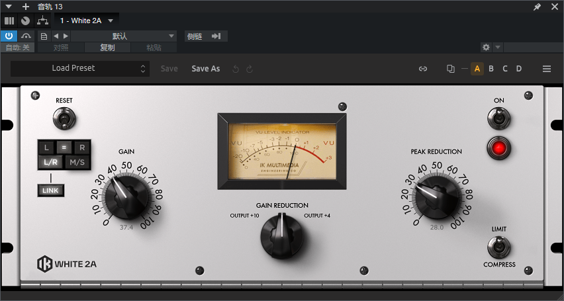This screenshot has width=564, height=301.
Task: Click the chain link icon
Action: (x=423, y=69)
